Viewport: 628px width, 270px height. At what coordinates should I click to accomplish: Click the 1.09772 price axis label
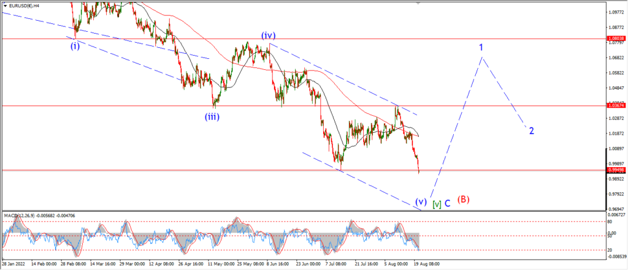click(x=616, y=12)
